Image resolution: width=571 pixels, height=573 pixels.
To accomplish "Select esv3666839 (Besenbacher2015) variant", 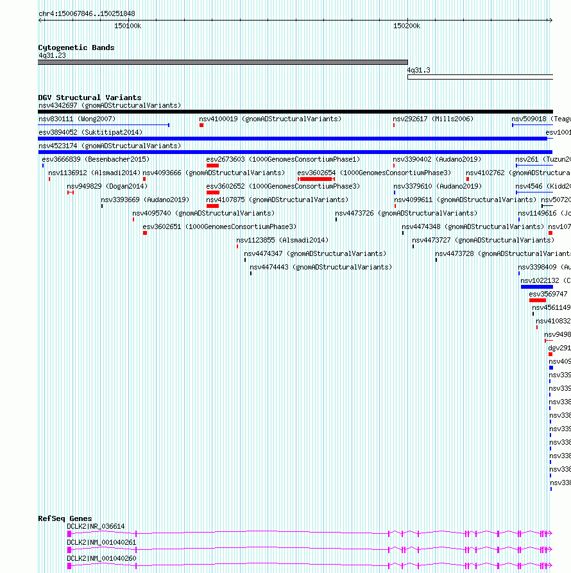I will click(96, 159).
